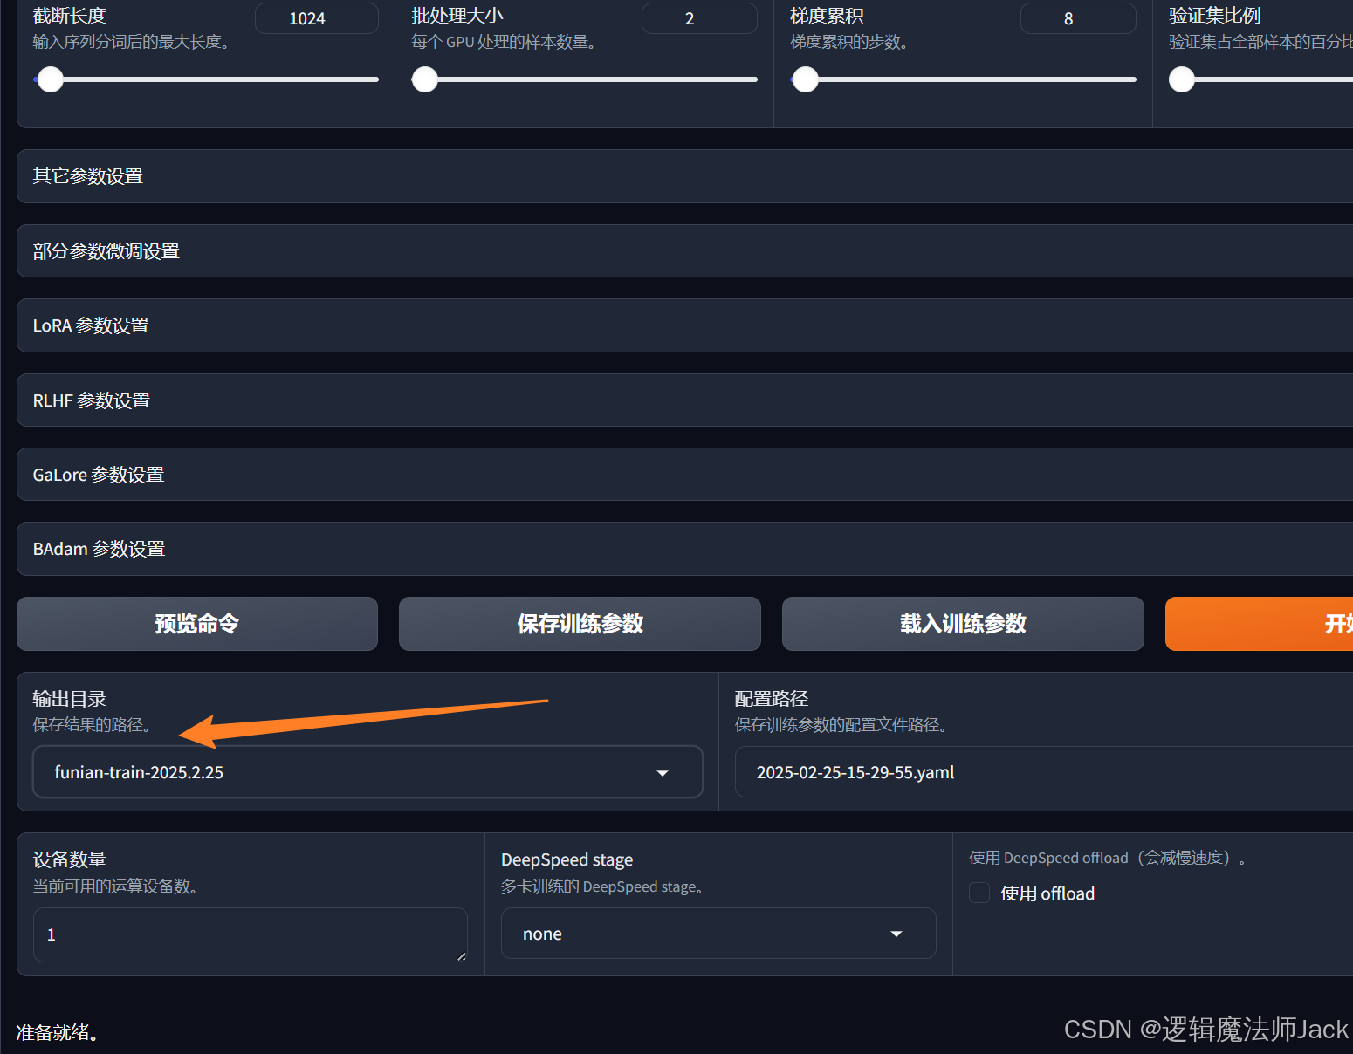Start training with the orange button
This screenshot has height=1054, width=1353.
1259,624
